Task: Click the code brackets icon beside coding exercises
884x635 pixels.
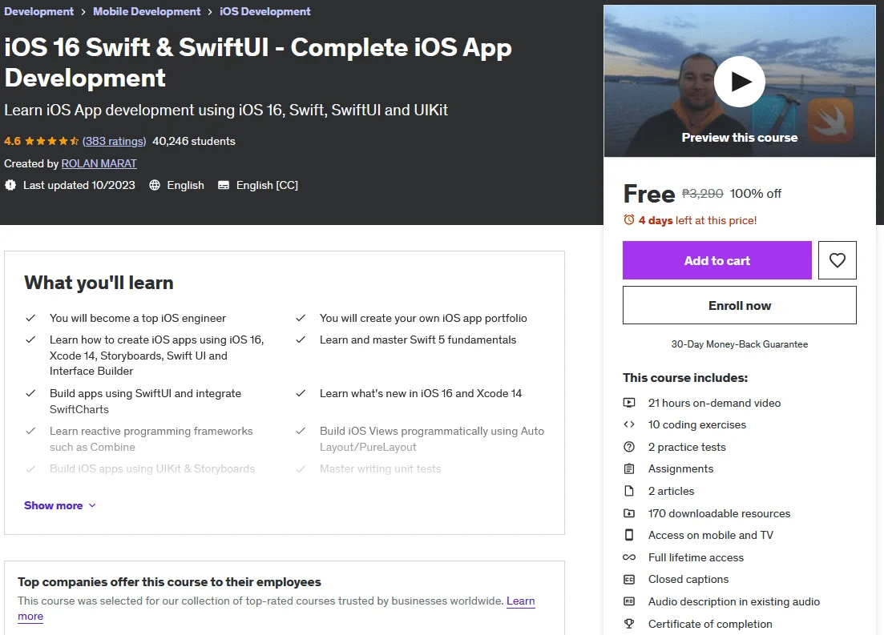Action: 629,424
